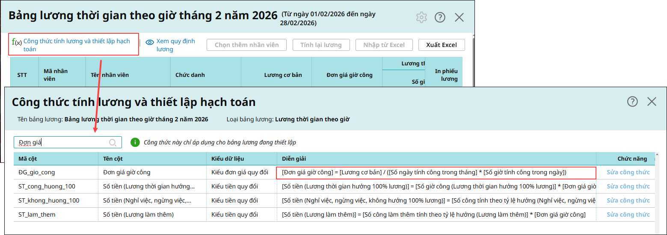Close the payroll table window
667x235 pixels.
click(x=459, y=18)
